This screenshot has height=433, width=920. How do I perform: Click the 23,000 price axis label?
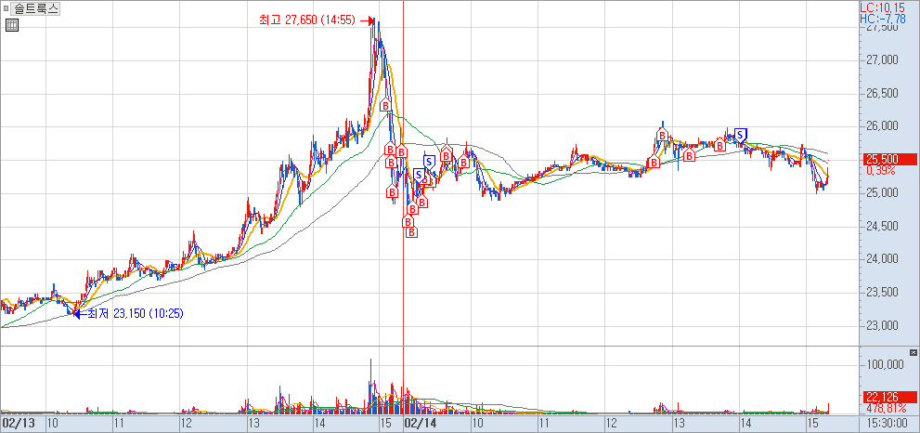[x=882, y=325]
